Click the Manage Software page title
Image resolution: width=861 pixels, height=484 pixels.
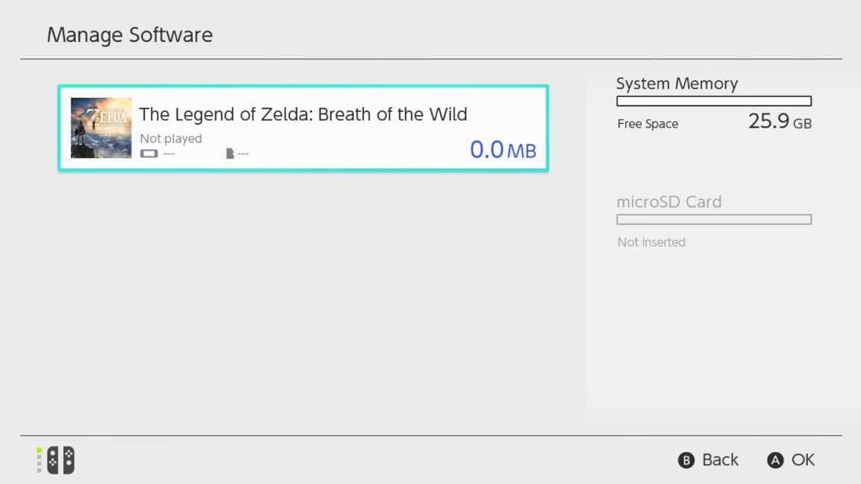pyautogui.click(x=129, y=35)
